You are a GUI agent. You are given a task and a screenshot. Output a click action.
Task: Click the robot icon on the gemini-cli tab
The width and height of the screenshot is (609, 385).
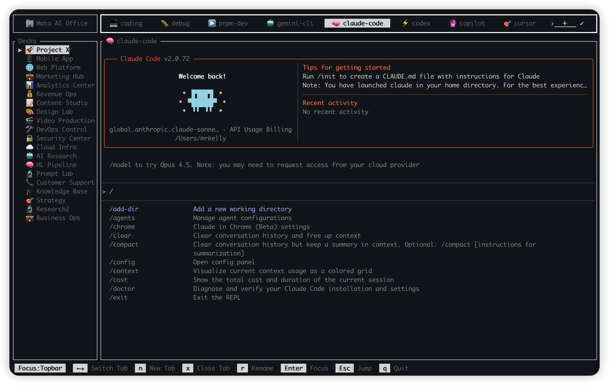[x=270, y=23]
